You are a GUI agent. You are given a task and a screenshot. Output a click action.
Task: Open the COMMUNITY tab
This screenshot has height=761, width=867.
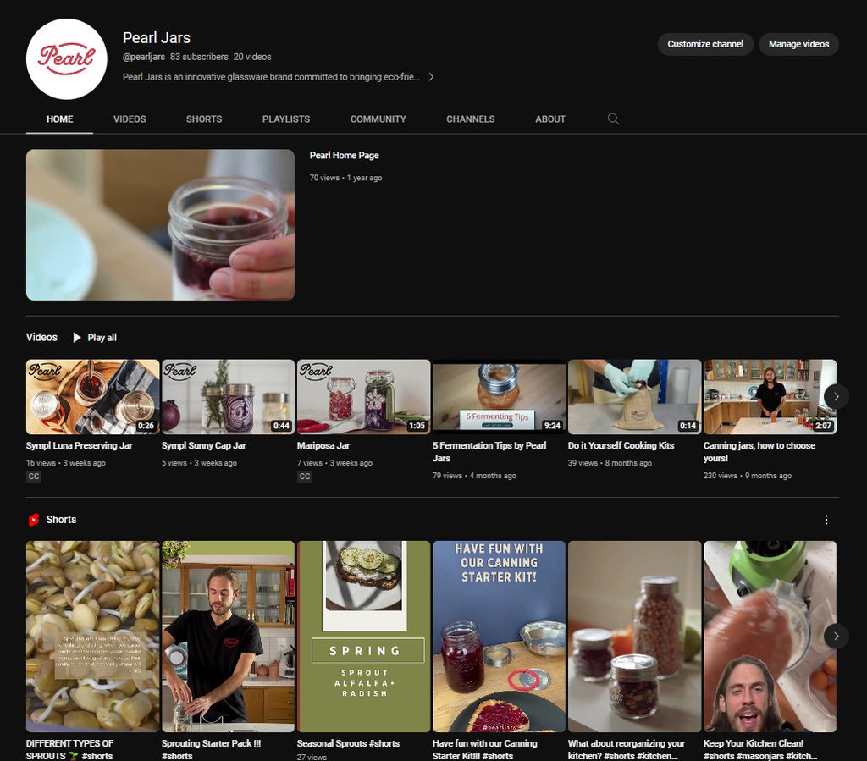(378, 119)
